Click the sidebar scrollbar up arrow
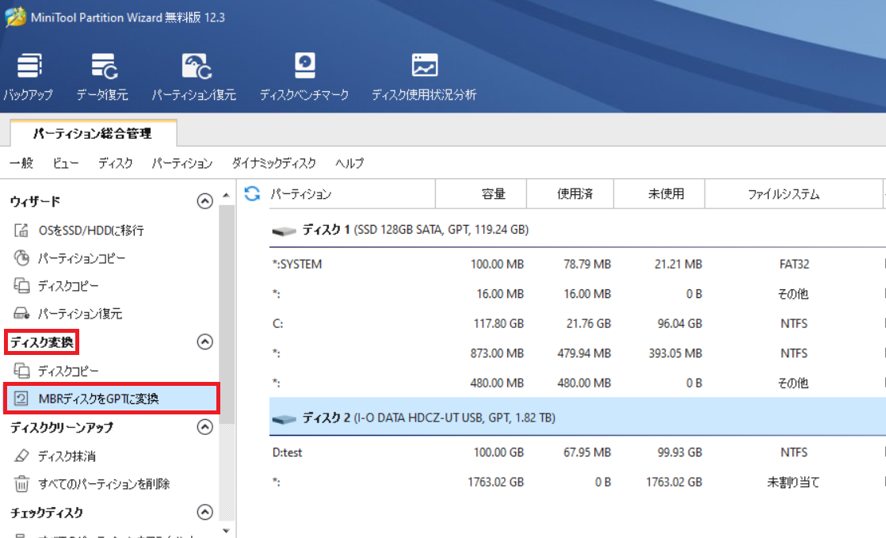This screenshot has height=538, width=886. coord(226,196)
